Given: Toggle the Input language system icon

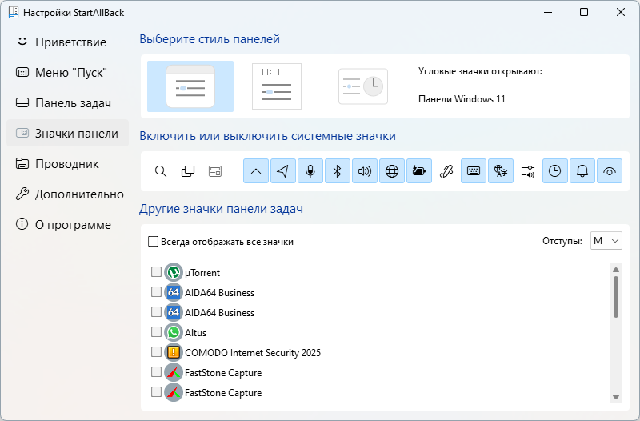Looking at the screenshot, I should 501,171.
